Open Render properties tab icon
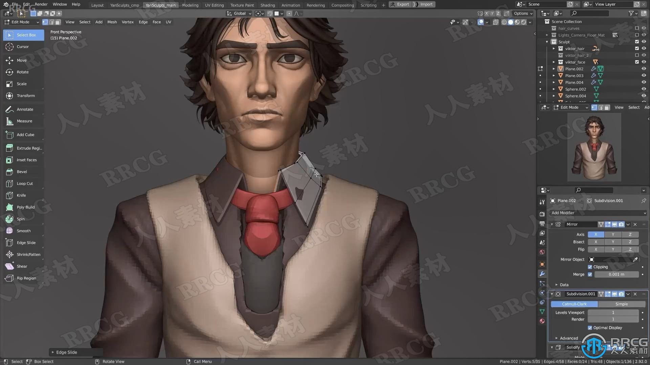650x365 pixels. pyautogui.click(x=542, y=214)
